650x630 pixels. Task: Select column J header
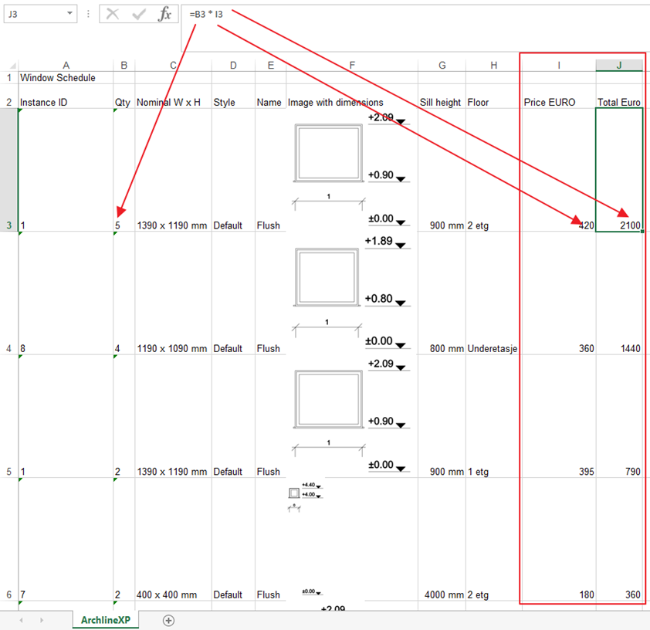click(619, 66)
